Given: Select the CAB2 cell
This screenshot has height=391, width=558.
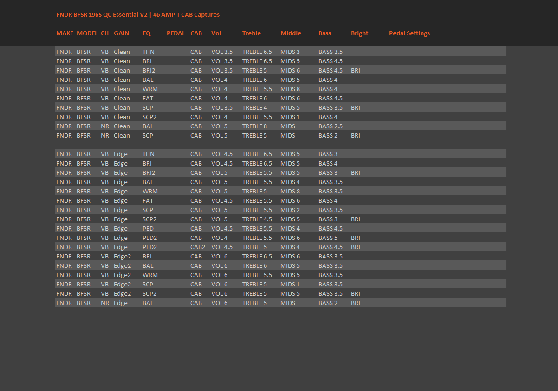Looking at the screenshot, I should pyautogui.click(x=197, y=247).
